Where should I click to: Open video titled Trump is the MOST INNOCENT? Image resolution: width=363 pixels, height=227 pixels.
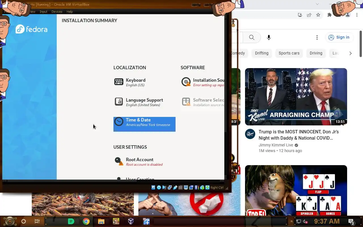tap(299, 135)
